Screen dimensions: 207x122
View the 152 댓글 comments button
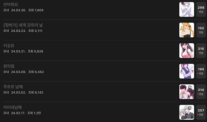coord(201,30)
